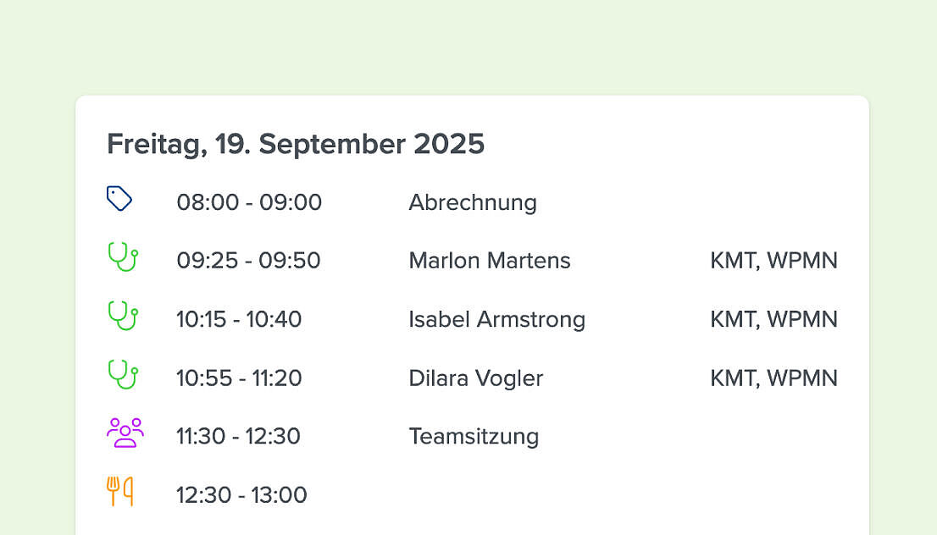
Task: Click the purple group icon for Teamsitzung
Action: (x=125, y=433)
